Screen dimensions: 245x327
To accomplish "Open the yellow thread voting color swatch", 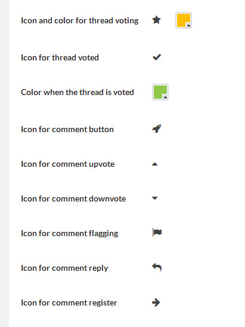I will (x=184, y=20).
